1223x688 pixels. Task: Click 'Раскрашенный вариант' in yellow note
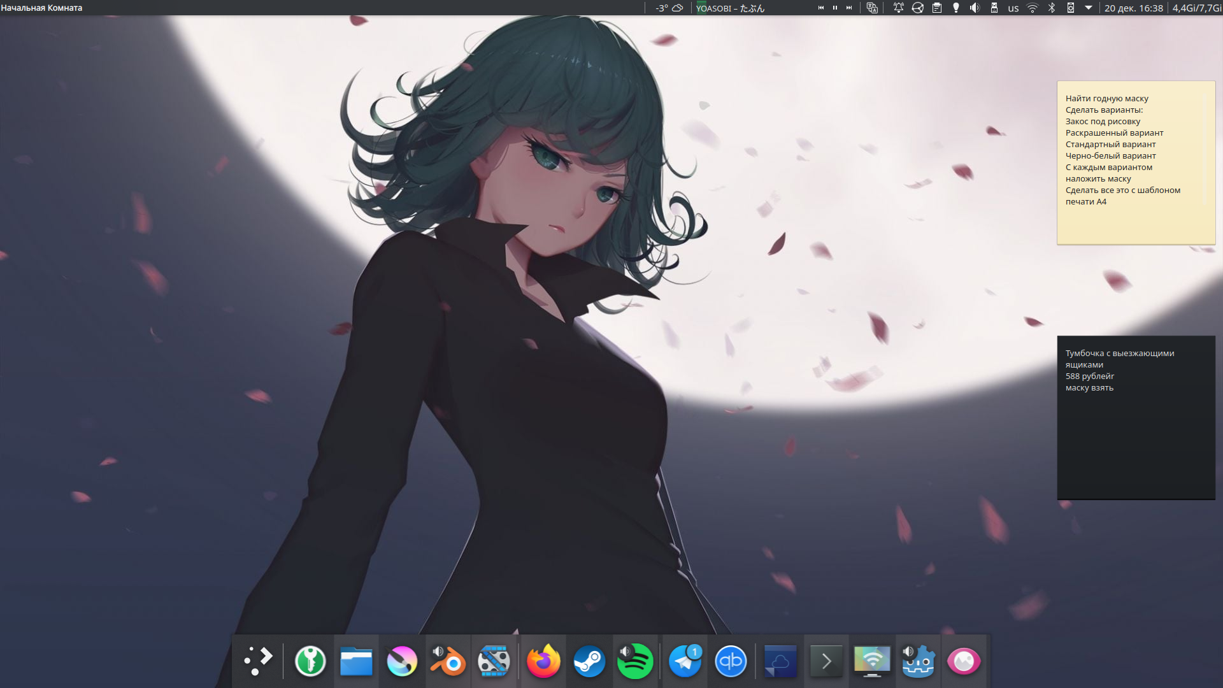(x=1114, y=133)
